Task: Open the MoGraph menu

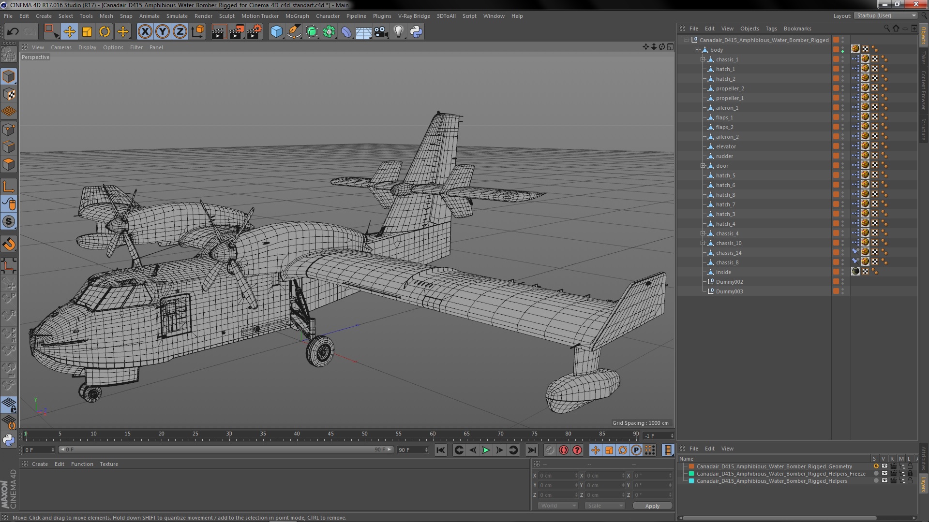Action: coord(297,16)
